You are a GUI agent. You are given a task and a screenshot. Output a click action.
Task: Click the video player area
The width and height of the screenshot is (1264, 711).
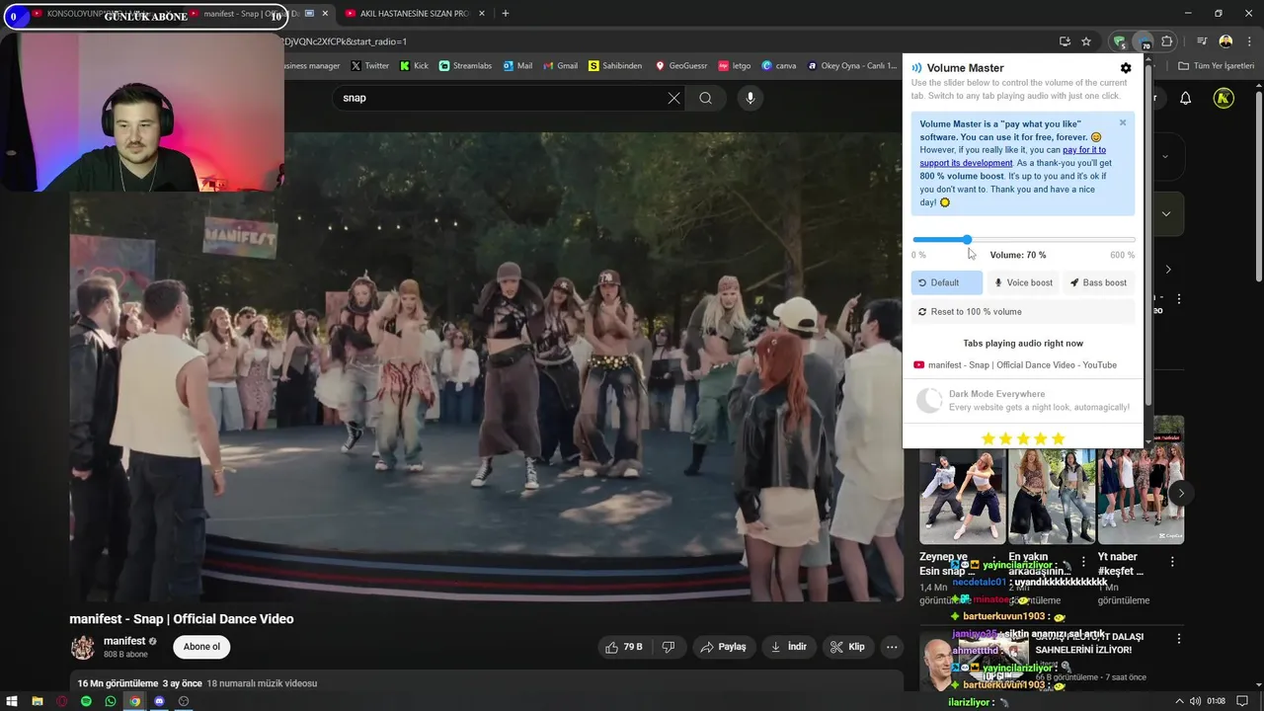click(486, 367)
